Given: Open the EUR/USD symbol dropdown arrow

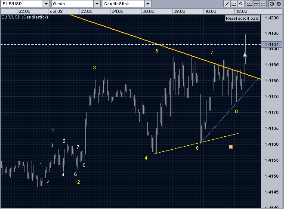Looking at the screenshot, I should point(46,3).
